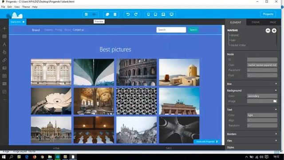This screenshot has width=284, height=160.
Task: Switch to the THEME tab
Action: click(x=256, y=22)
